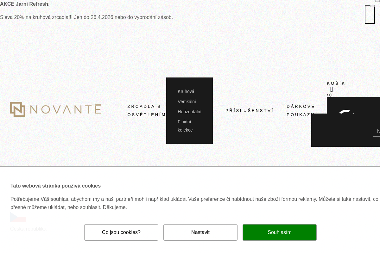
Task: Click into the search input field
Action: [377, 131]
